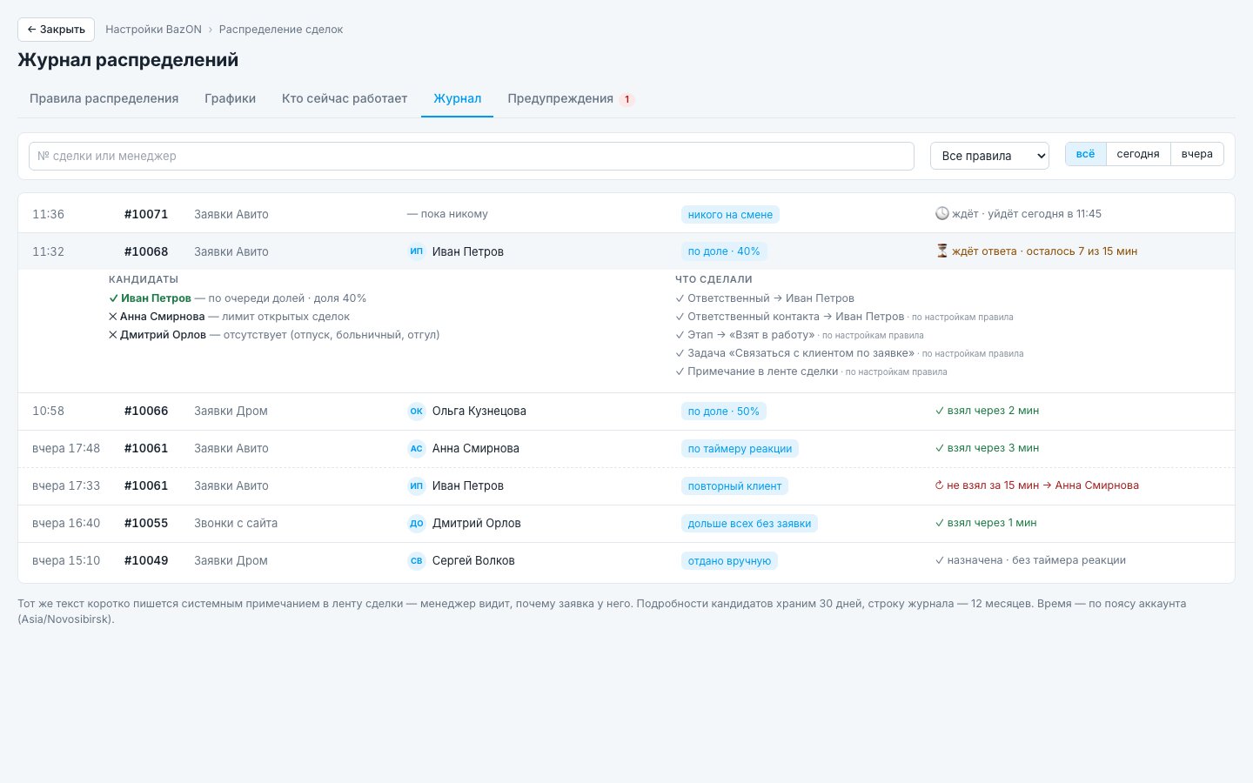Click the retry icon beside «не взял за 15 мин»
Screen dimensions: 1253x783
[x=940, y=485]
